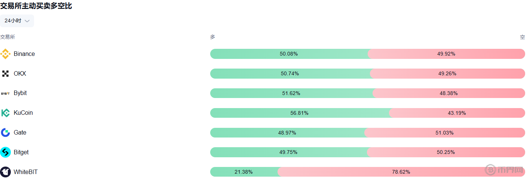This screenshot has width=527, height=180.
Task: Click Binance green long bar 50.08%
Action: (289, 54)
